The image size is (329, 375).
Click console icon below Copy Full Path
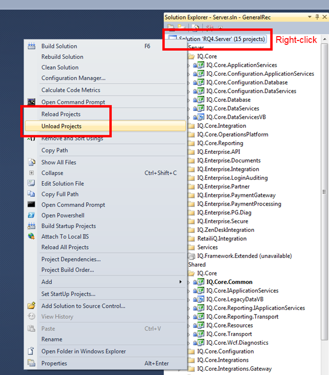[x=31, y=205]
